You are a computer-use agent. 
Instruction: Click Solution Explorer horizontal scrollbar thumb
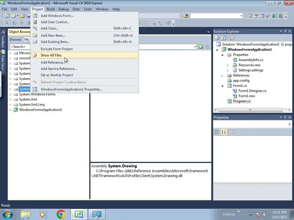click(250, 110)
